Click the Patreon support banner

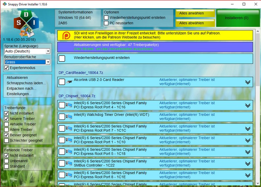155,35
